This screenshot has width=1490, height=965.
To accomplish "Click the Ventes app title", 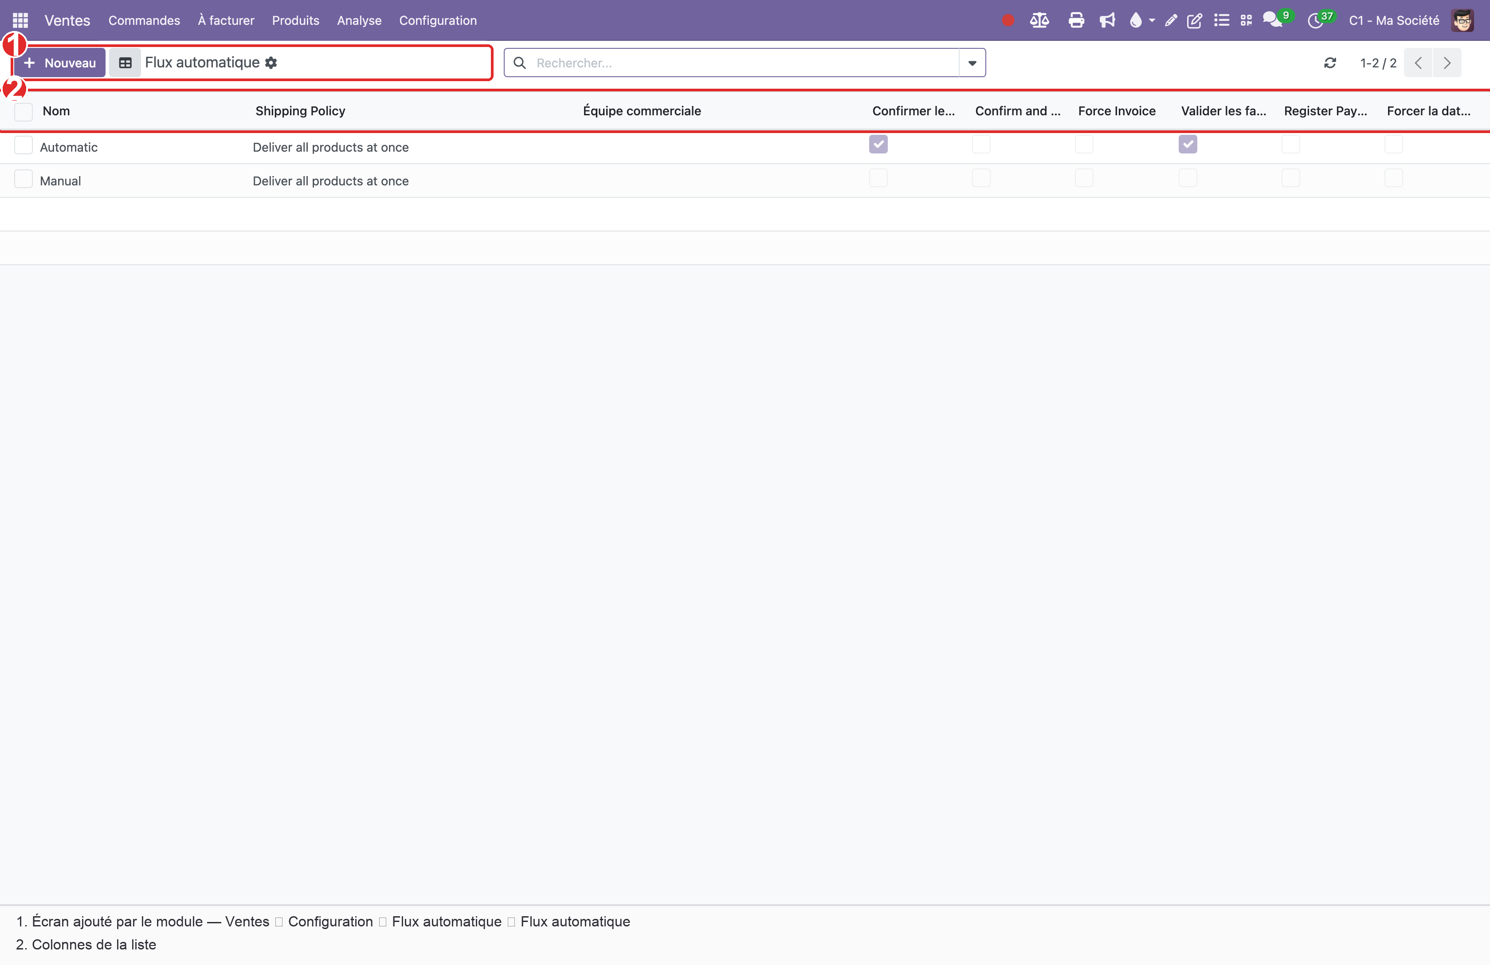I will click(67, 21).
